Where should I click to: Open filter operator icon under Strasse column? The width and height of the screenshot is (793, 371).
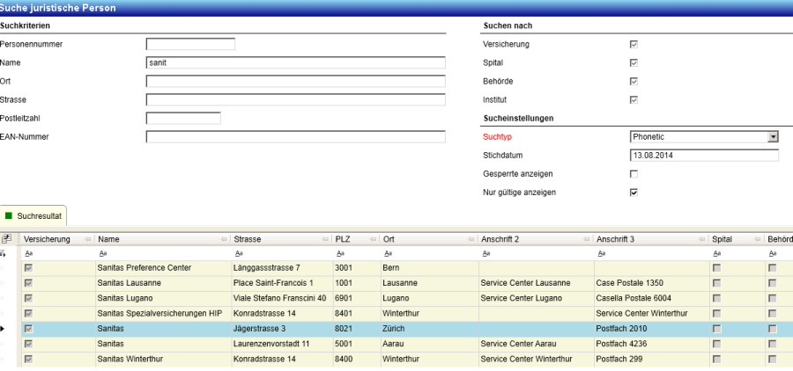tap(239, 253)
